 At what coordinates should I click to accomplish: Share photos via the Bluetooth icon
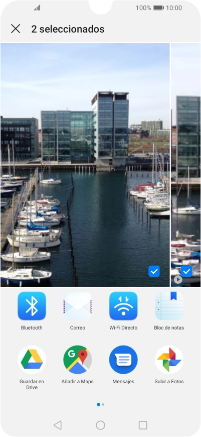point(32,306)
